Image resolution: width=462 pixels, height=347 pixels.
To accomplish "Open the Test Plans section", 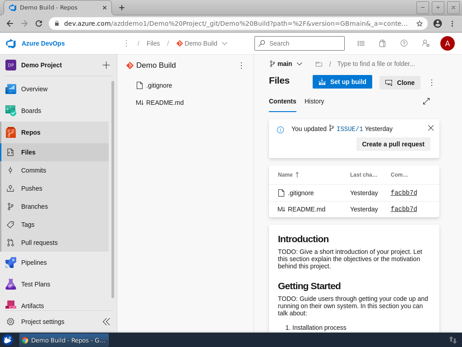I will [55, 284].
